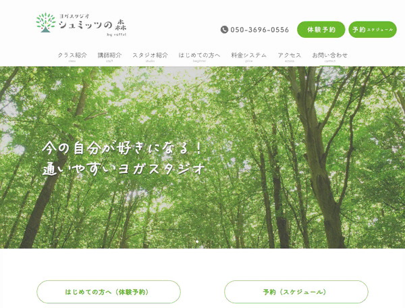Select the slider dot on the forest banner
The height and width of the screenshot is (308, 405).
pos(197,242)
